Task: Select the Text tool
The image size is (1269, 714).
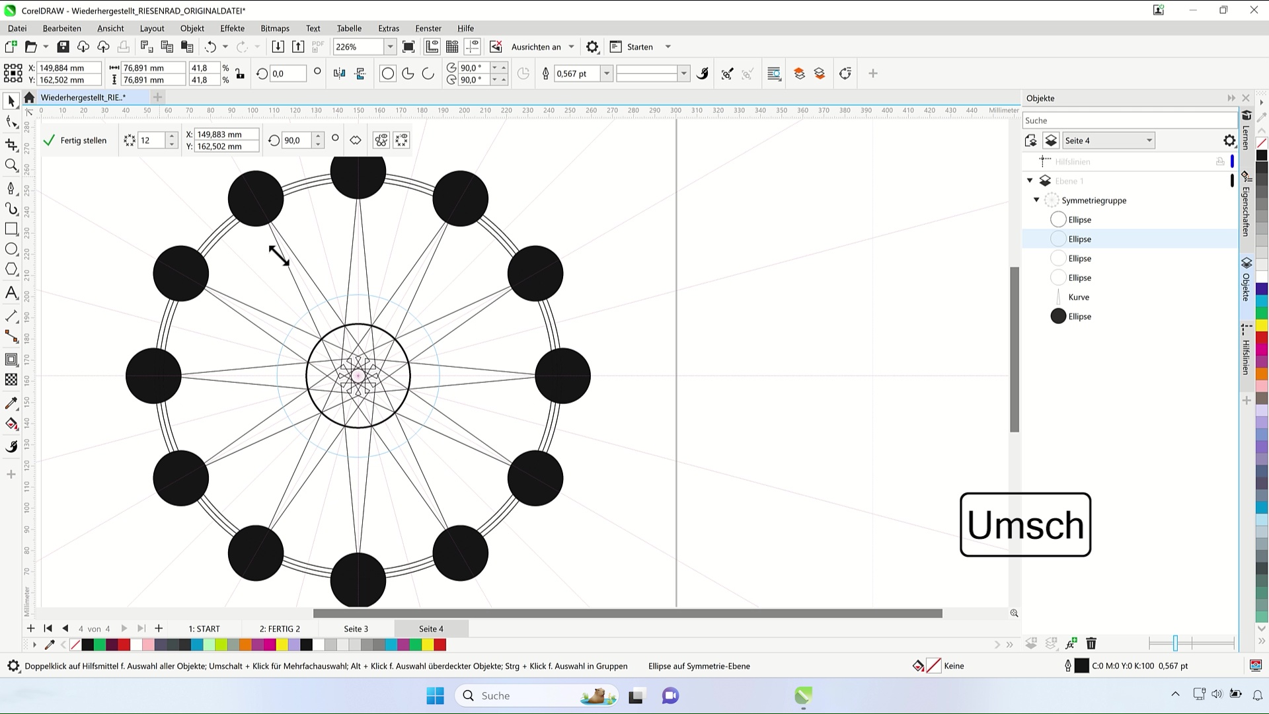Action: pos(11,293)
